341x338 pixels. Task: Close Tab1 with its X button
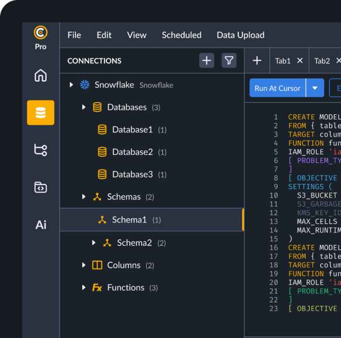pos(300,61)
